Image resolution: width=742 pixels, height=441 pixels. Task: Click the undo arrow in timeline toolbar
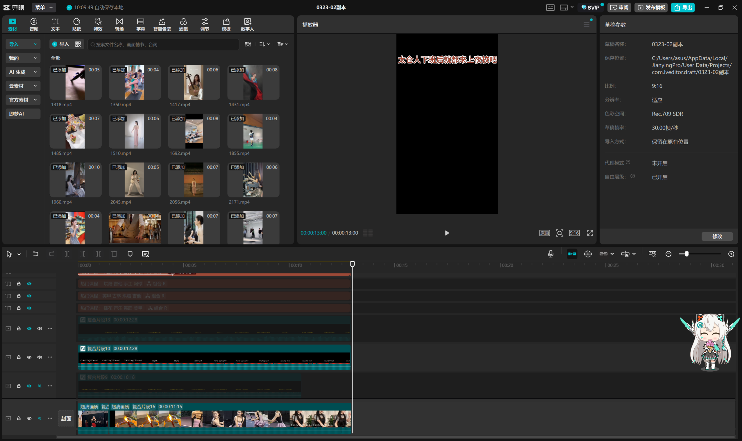pos(36,254)
